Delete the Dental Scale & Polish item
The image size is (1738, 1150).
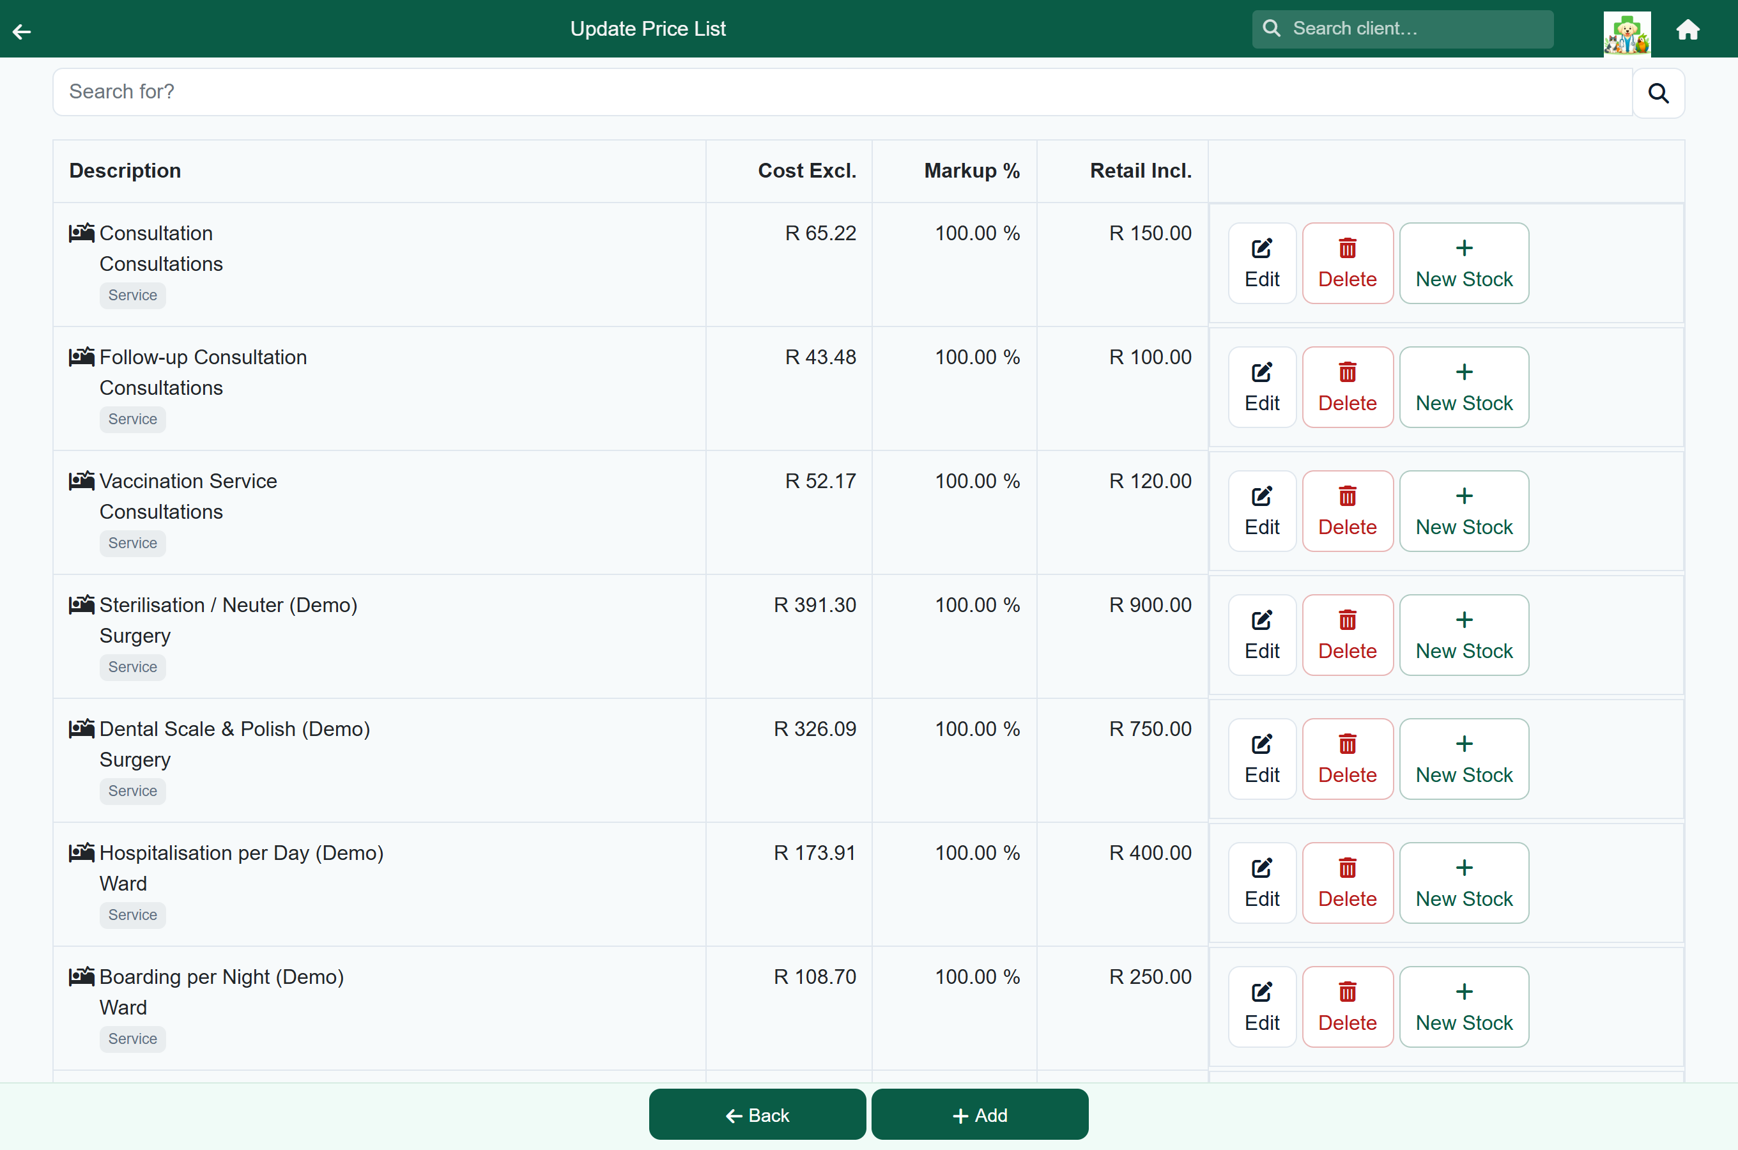1348,759
